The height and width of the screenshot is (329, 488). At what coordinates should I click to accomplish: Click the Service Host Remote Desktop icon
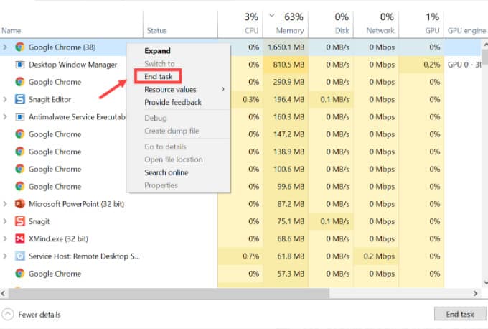pyautogui.click(x=20, y=256)
